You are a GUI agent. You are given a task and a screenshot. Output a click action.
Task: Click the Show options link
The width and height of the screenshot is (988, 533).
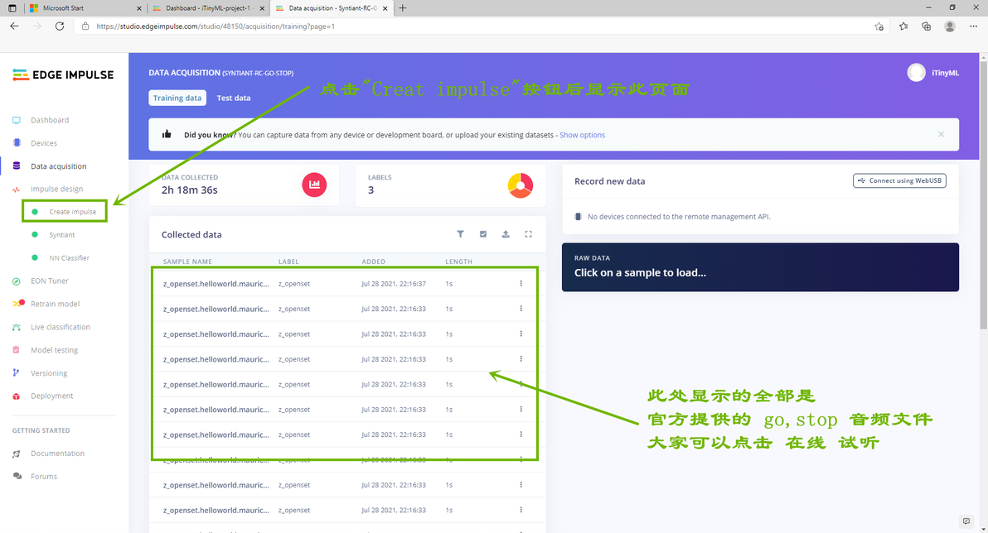pyautogui.click(x=582, y=135)
